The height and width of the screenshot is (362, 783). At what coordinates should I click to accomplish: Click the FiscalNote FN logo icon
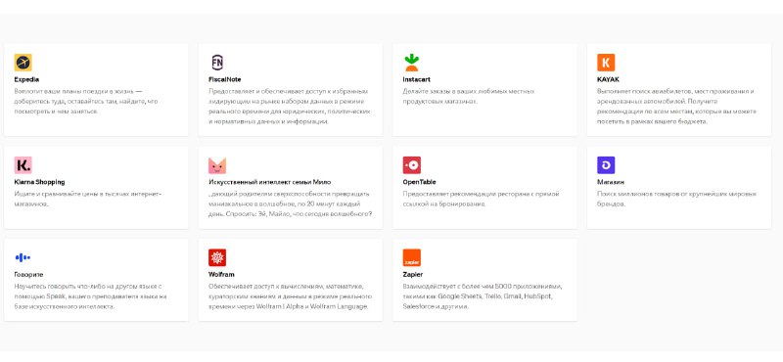[x=217, y=63]
